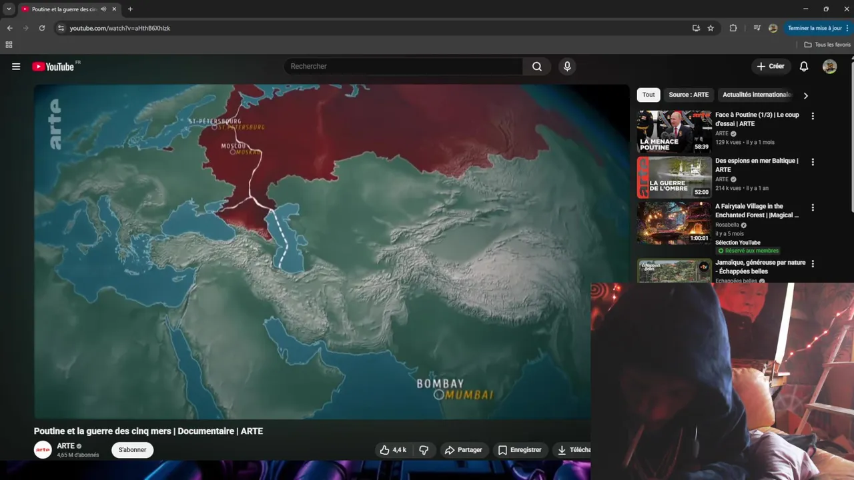Click the search magnifier button
The height and width of the screenshot is (480, 854).
coord(537,67)
